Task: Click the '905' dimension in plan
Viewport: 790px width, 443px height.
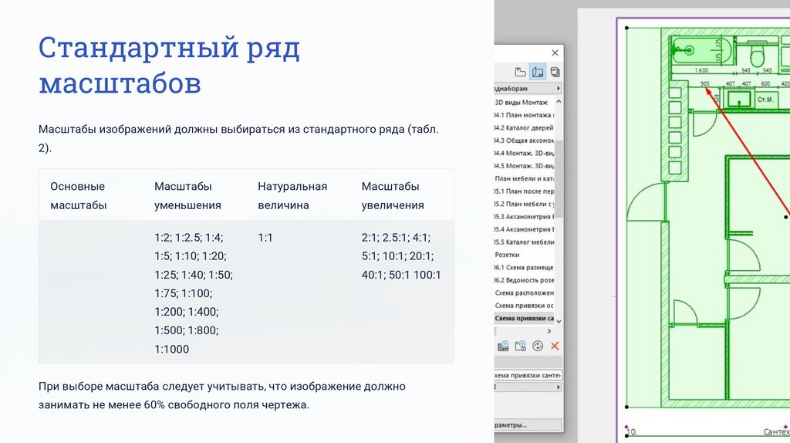Action: pyautogui.click(x=704, y=83)
